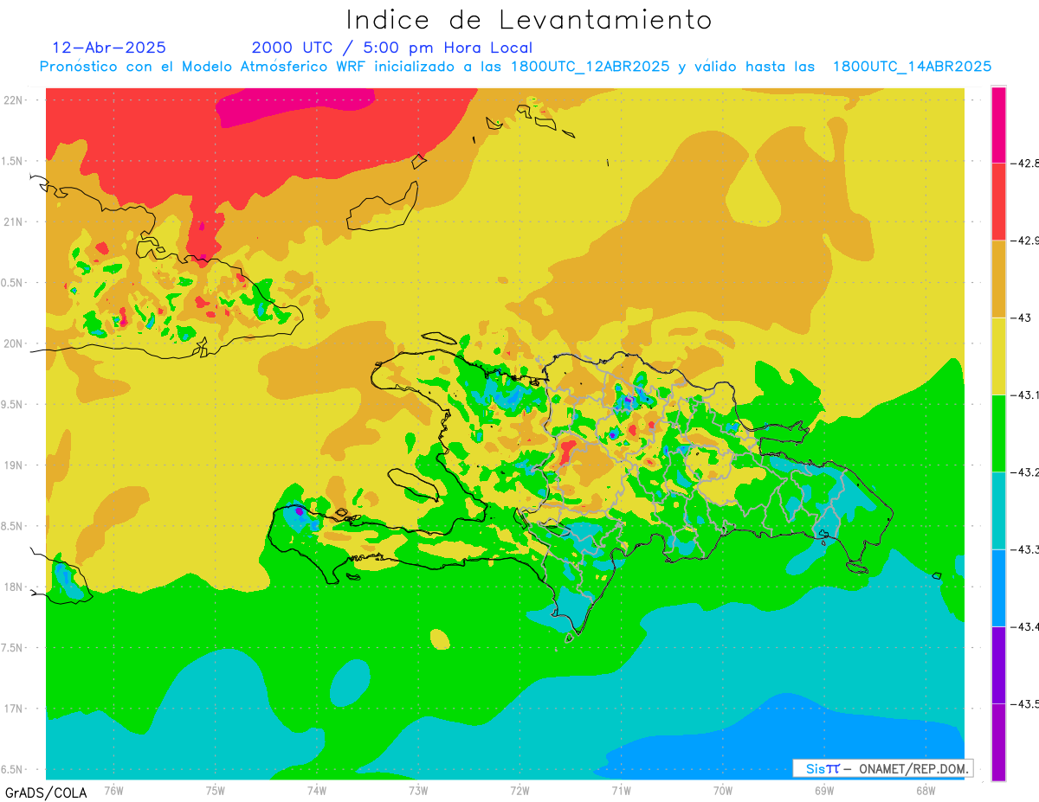Click the "70W" longitude label
1039x802 pixels.
(723, 791)
